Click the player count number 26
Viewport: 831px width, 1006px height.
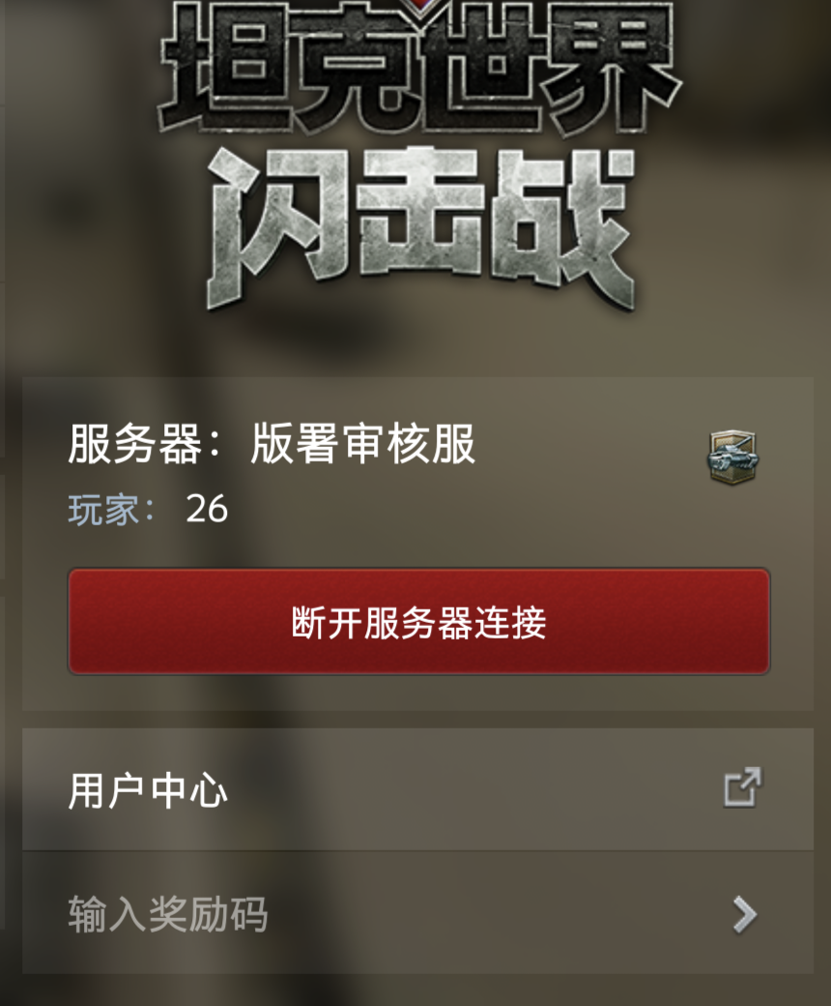207,510
